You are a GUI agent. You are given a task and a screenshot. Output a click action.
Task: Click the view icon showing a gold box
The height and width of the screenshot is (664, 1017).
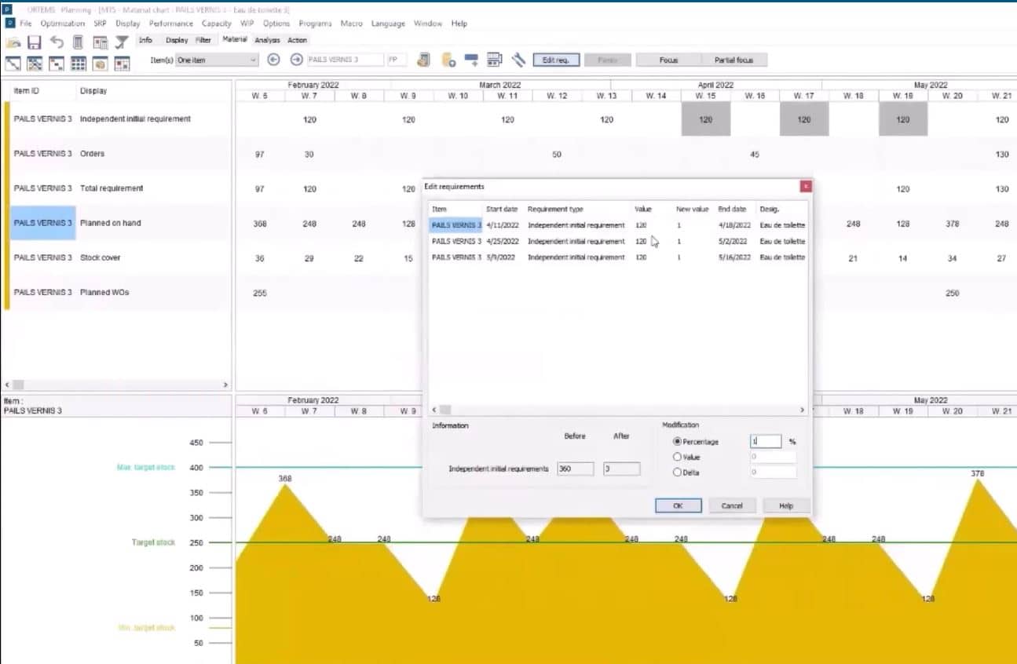pyautogui.click(x=101, y=63)
